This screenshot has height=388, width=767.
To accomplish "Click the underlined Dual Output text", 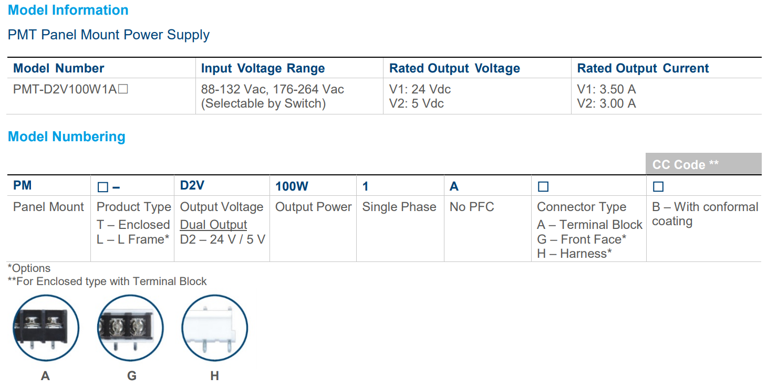I will (213, 225).
